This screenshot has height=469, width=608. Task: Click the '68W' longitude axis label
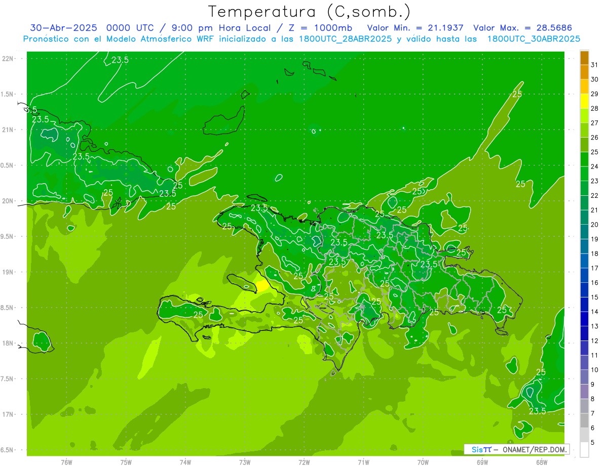(x=541, y=462)
